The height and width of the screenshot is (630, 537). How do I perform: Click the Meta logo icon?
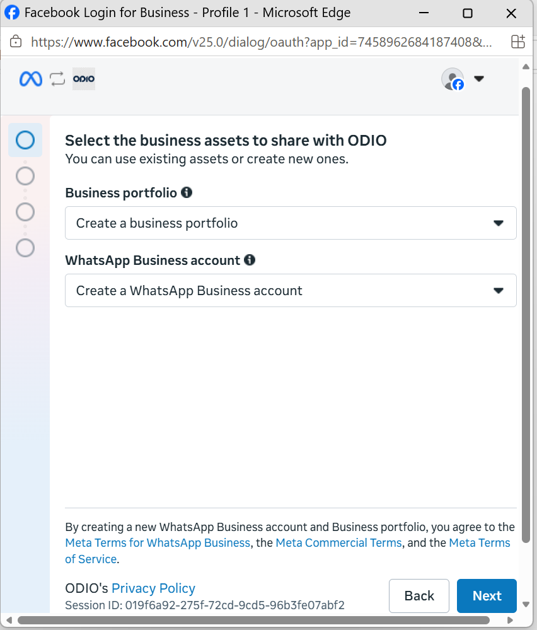(30, 79)
